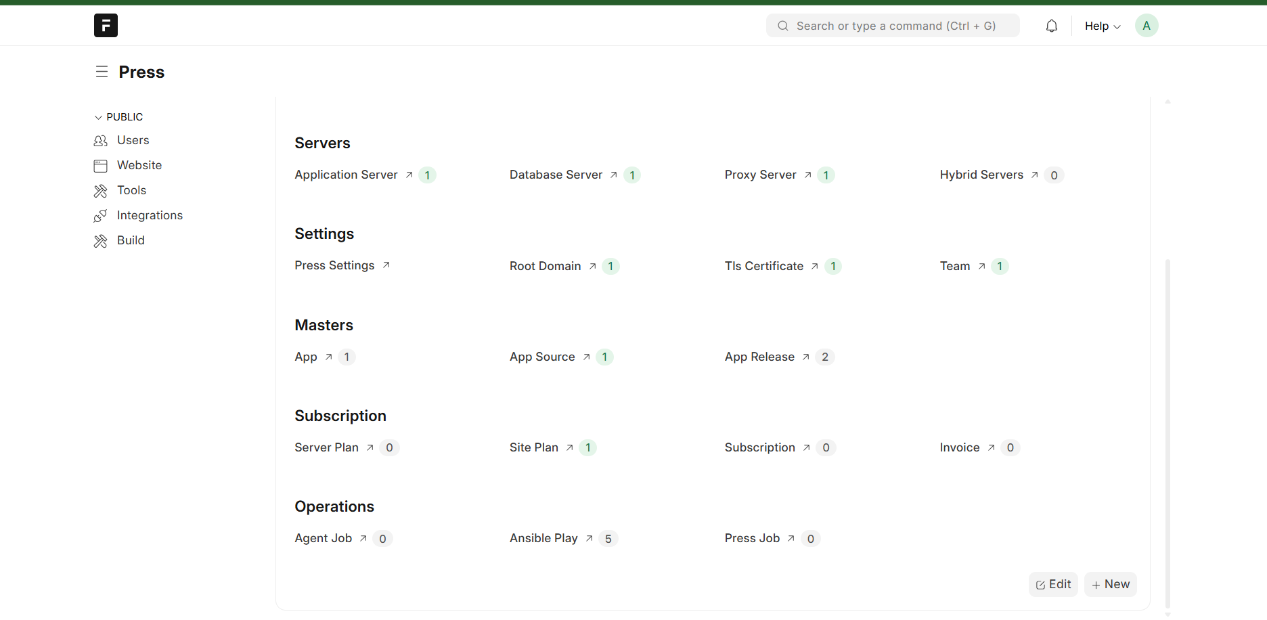The height and width of the screenshot is (620, 1267).
Task: Click the vertical page scrollbar
Action: point(1168,433)
